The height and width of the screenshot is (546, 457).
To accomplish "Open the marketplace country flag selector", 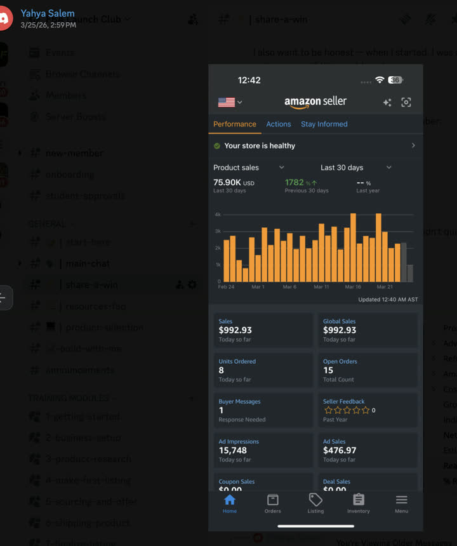I will [x=230, y=102].
